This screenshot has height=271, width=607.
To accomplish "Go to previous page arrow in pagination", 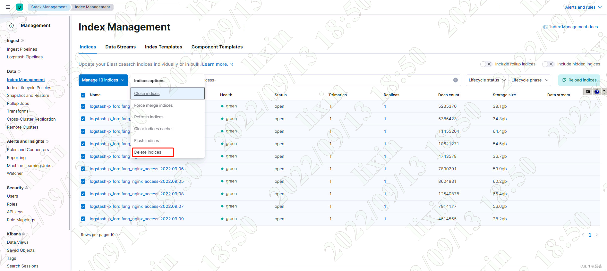I will coord(583,235).
